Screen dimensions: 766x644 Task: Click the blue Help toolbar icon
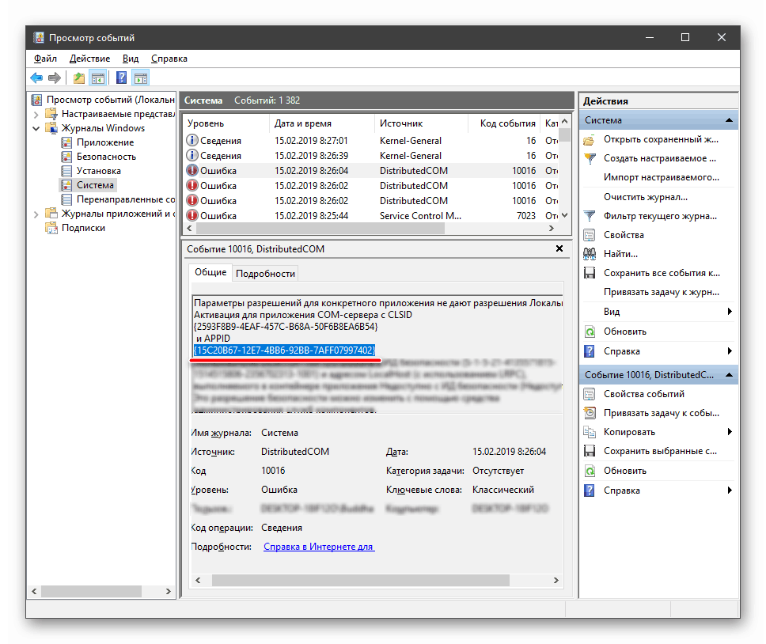(121, 78)
